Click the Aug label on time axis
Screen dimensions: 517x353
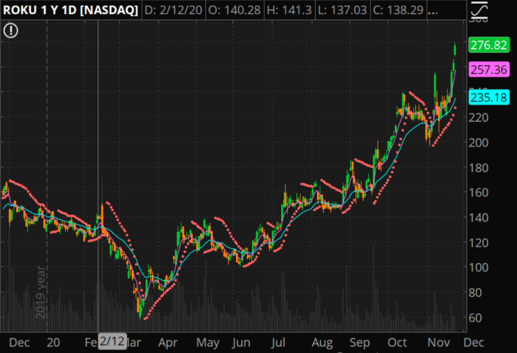click(x=323, y=343)
